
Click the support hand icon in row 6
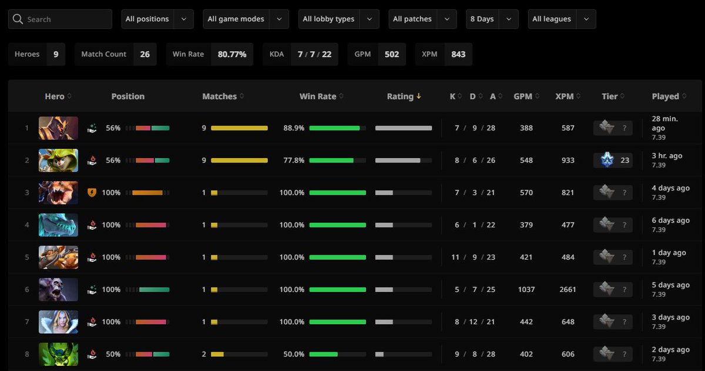click(x=92, y=290)
